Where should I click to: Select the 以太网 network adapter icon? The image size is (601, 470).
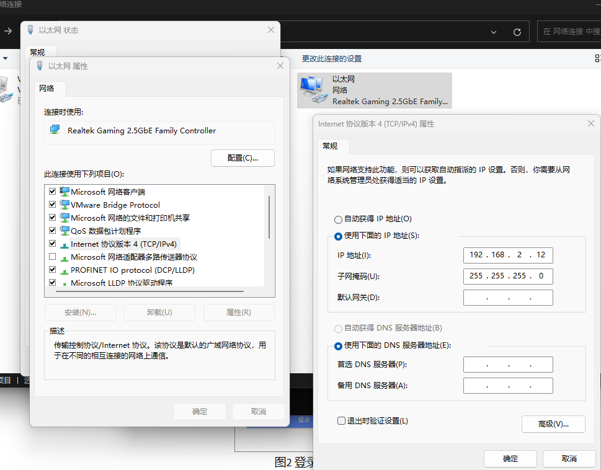(313, 91)
